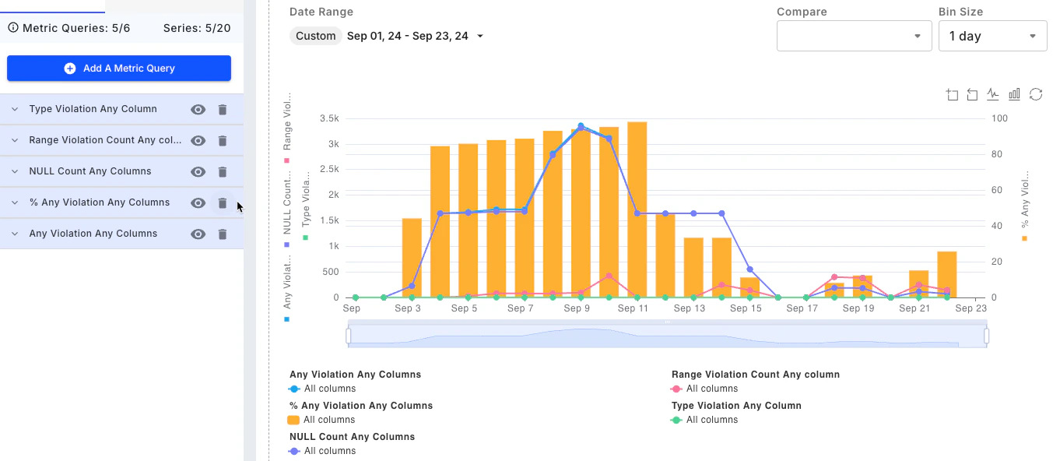This screenshot has width=1053, height=461.
Task: Click the Range Violation Count Any column legend title
Action: click(x=756, y=375)
